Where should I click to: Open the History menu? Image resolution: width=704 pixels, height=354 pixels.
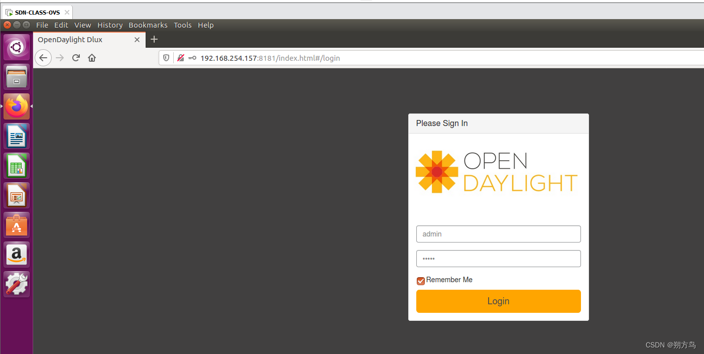point(110,25)
